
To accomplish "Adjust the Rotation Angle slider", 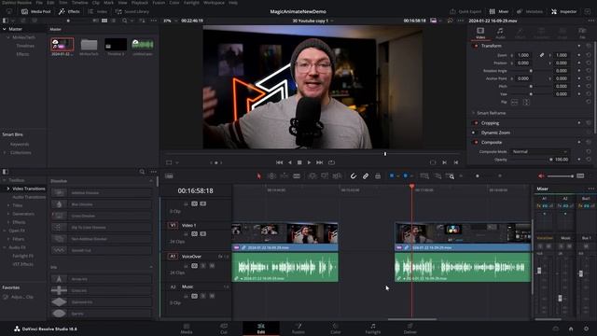I will [531, 71].
